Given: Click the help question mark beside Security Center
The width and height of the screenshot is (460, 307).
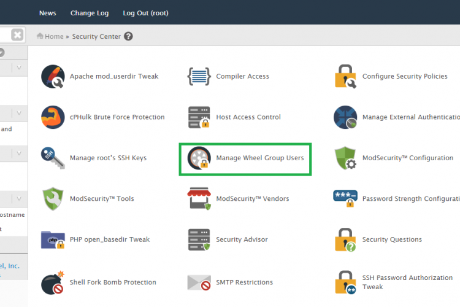Looking at the screenshot, I should 128,36.
